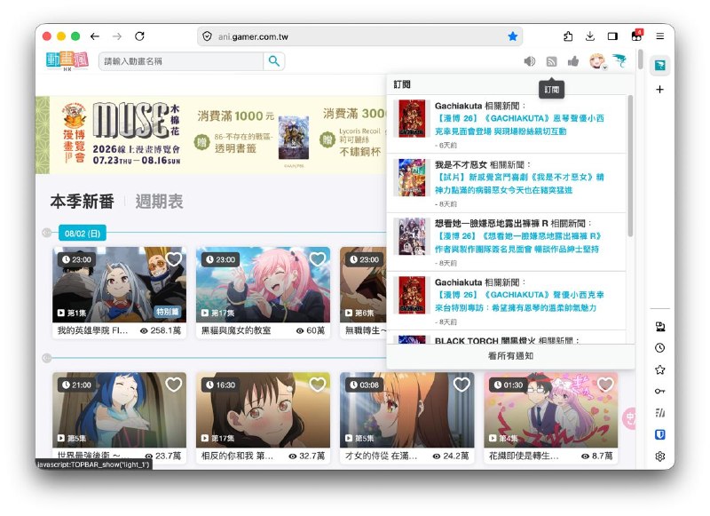This screenshot has height=516, width=710.
Task: Open the sidebar synced devices icon
Action: [x=659, y=327]
